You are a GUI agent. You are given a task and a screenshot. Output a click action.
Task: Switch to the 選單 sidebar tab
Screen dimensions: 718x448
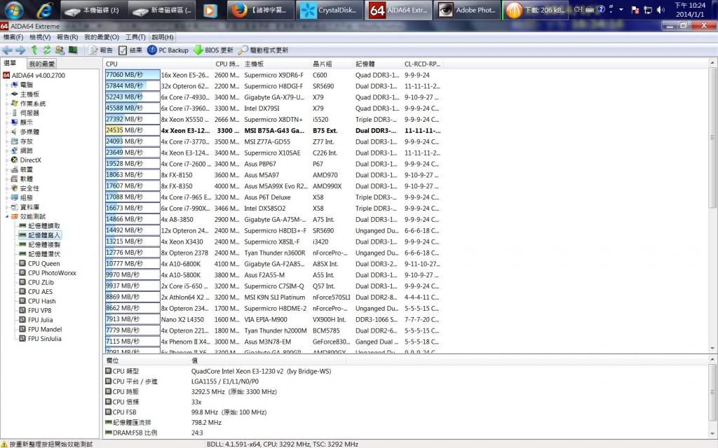(10, 63)
